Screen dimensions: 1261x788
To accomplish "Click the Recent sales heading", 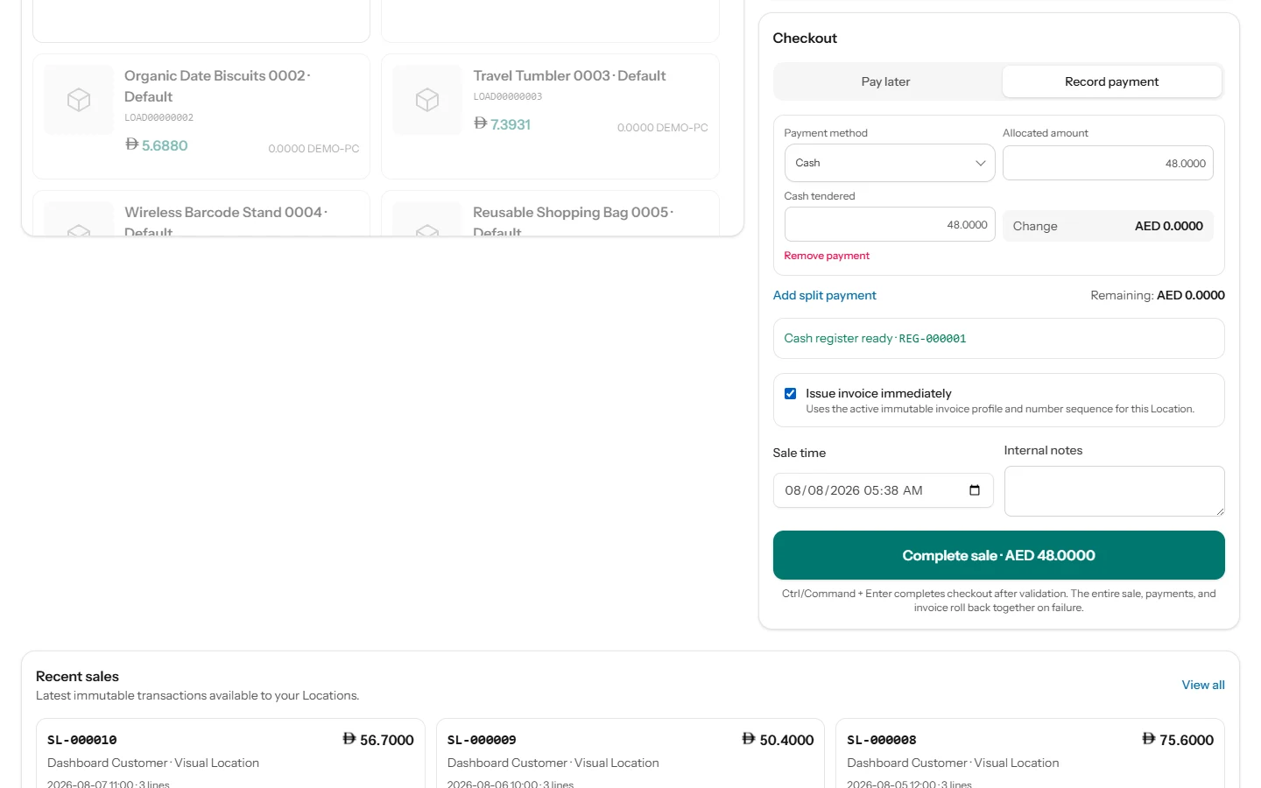I will coord(77,677).
